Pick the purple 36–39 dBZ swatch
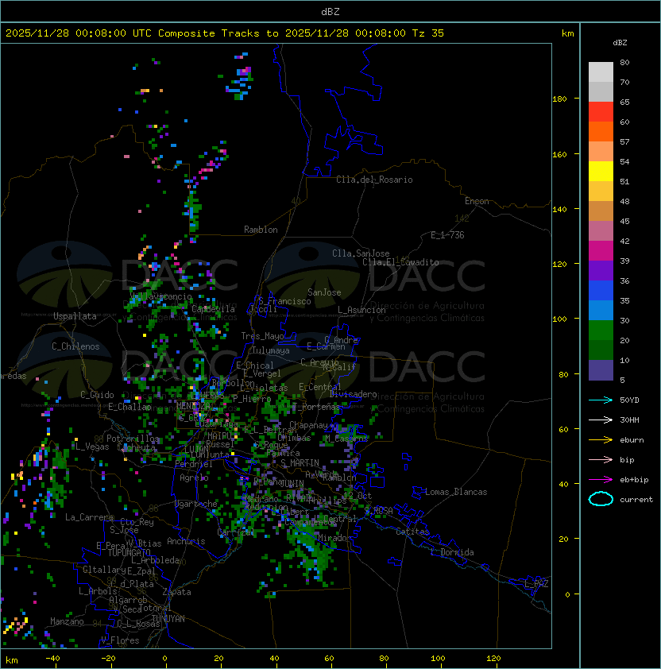 (601, 270)
